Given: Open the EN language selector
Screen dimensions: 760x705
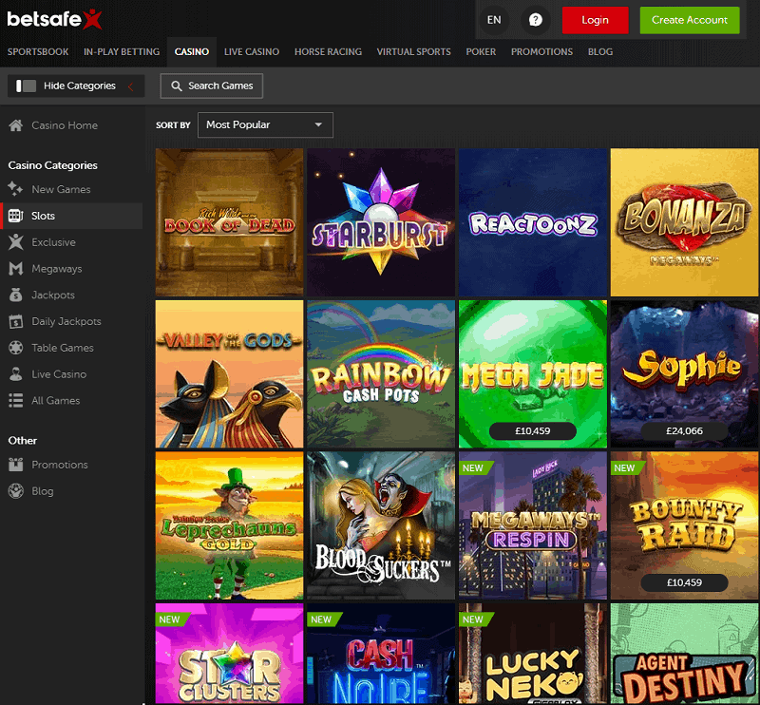Looking at the screenshot, I should (x=493, y=20).
